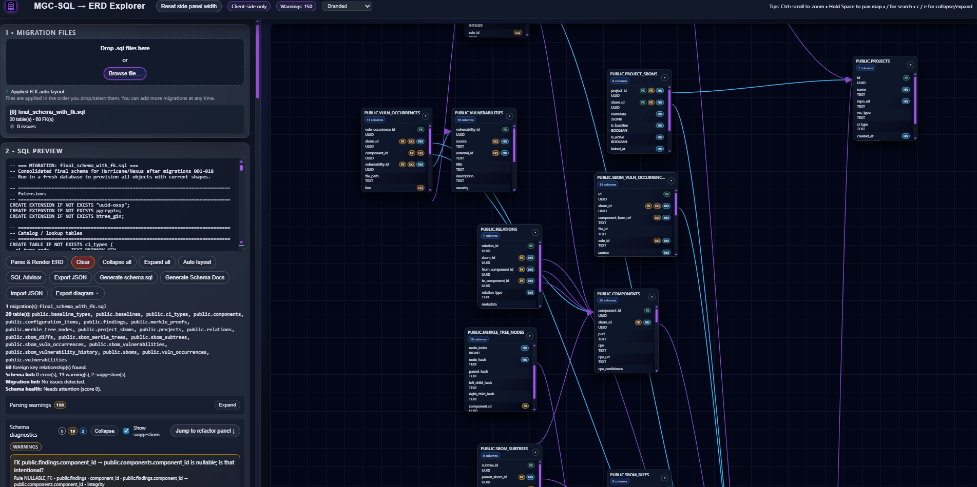Click the PK badge on vuln_occurrence_id
Screen dimensions: 977x487
click(x=421, y=130)
